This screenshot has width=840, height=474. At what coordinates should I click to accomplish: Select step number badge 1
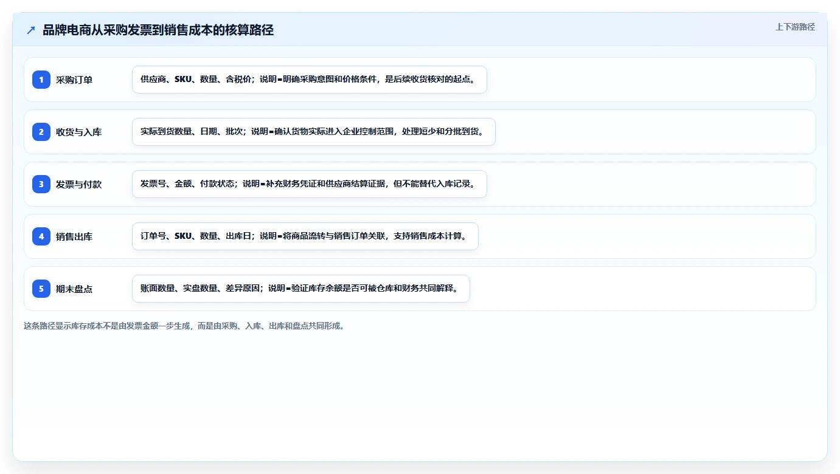tap(41, 80)
